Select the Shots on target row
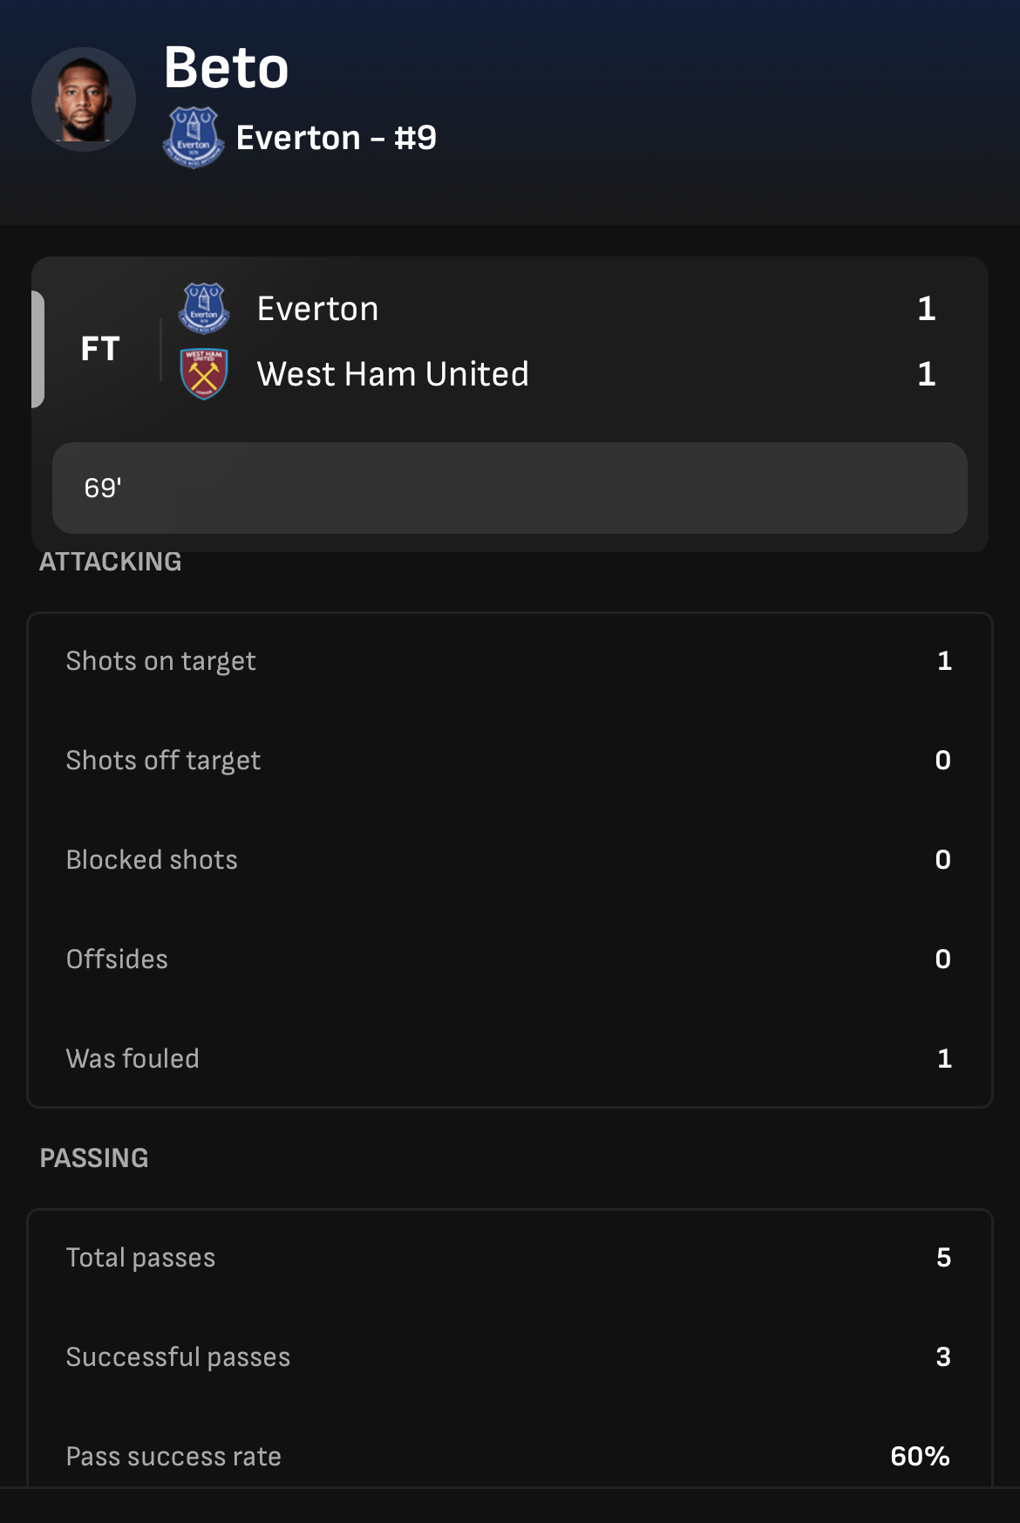Viewport: 1020px width, 1523px height. click(509, 661)
